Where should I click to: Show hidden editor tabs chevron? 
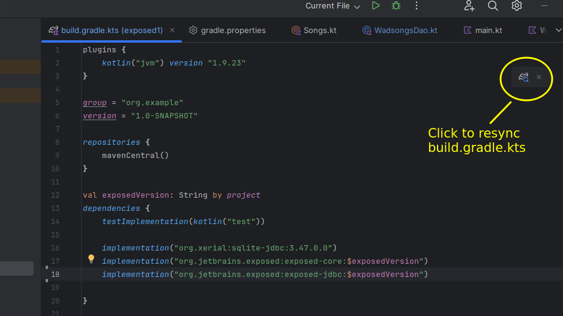pos(558,30)
